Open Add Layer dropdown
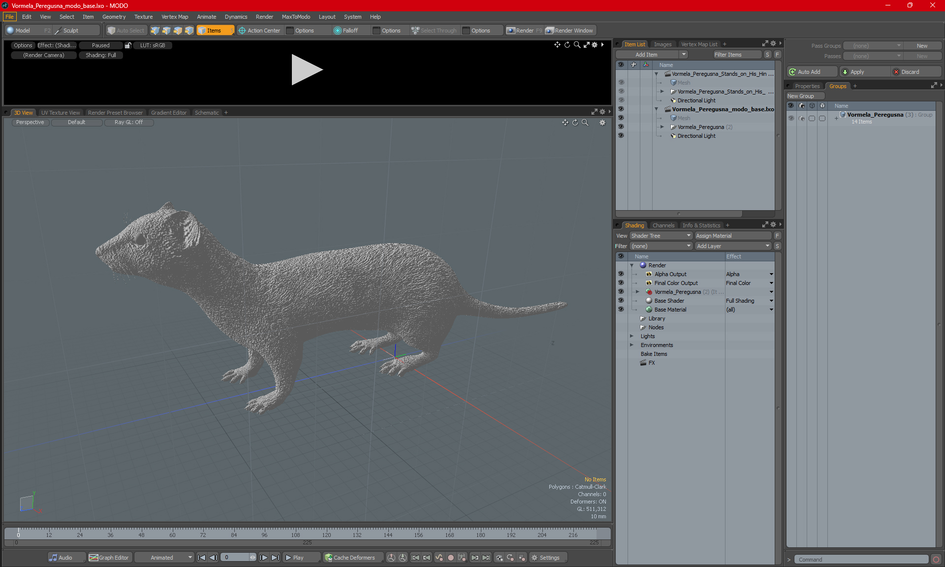This screenshot has width=945, height=567. (733, 246)
